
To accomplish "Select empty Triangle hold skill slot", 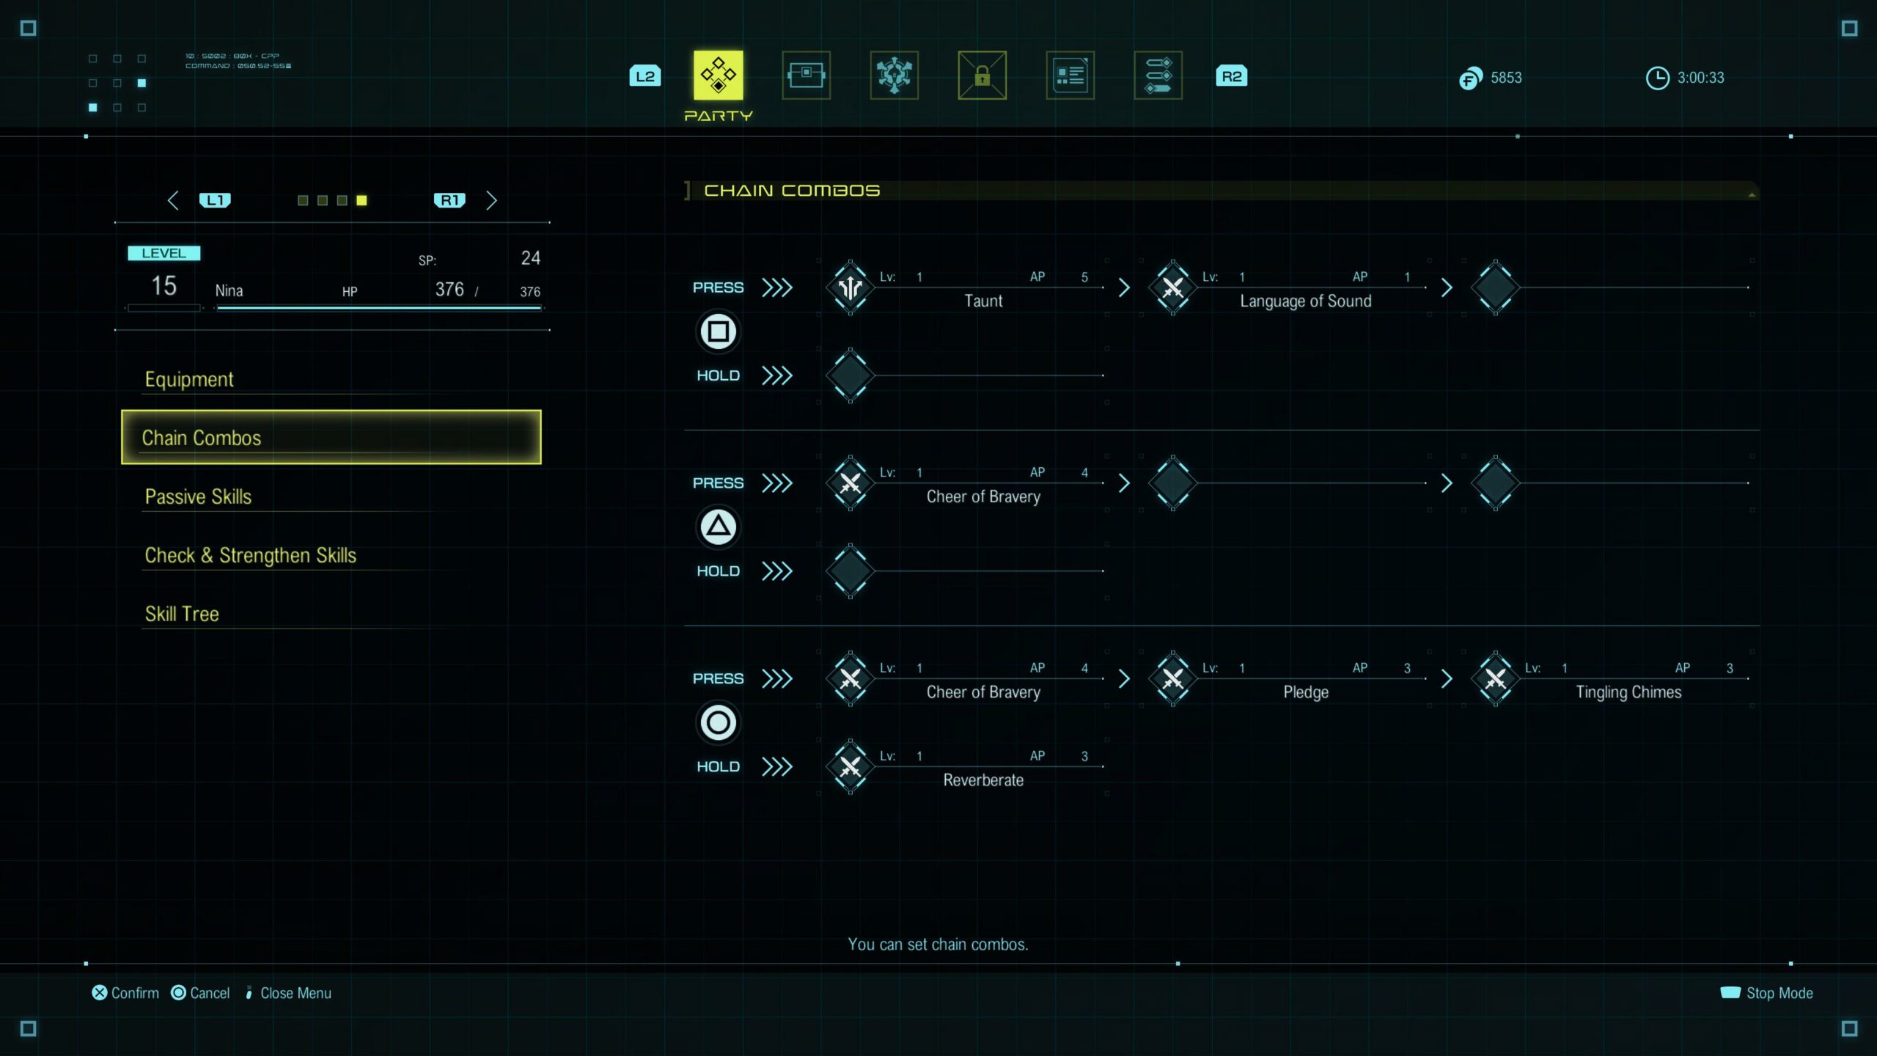I will tap(851, 571).
